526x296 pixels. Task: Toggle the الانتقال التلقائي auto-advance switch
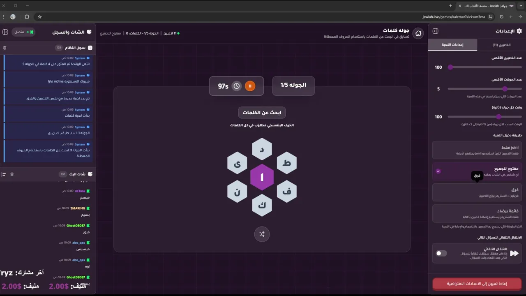[x=441, y=253]
